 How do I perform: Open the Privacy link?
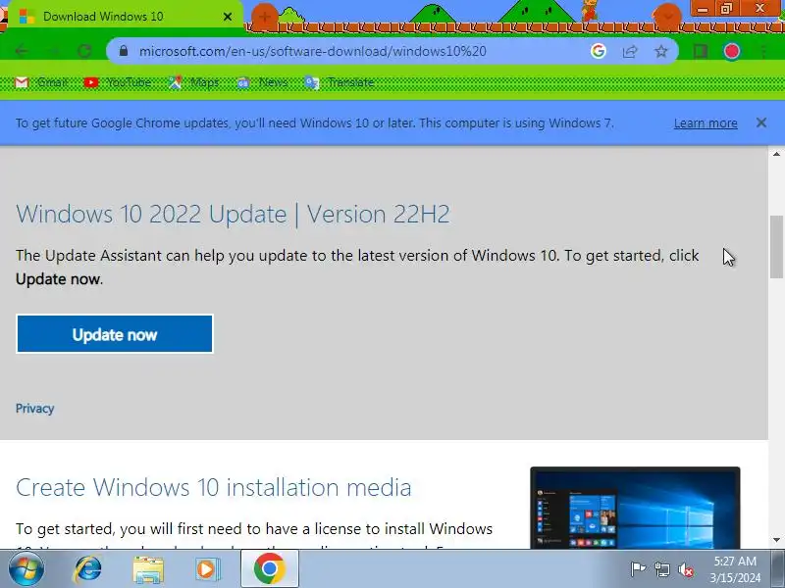(x=34, y=409)
